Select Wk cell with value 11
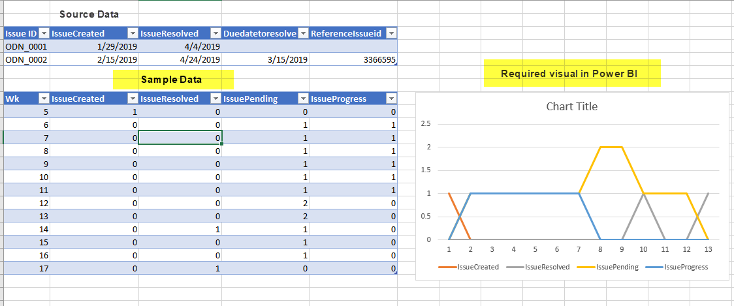The image size is (734, 306). tap(27, 191)
